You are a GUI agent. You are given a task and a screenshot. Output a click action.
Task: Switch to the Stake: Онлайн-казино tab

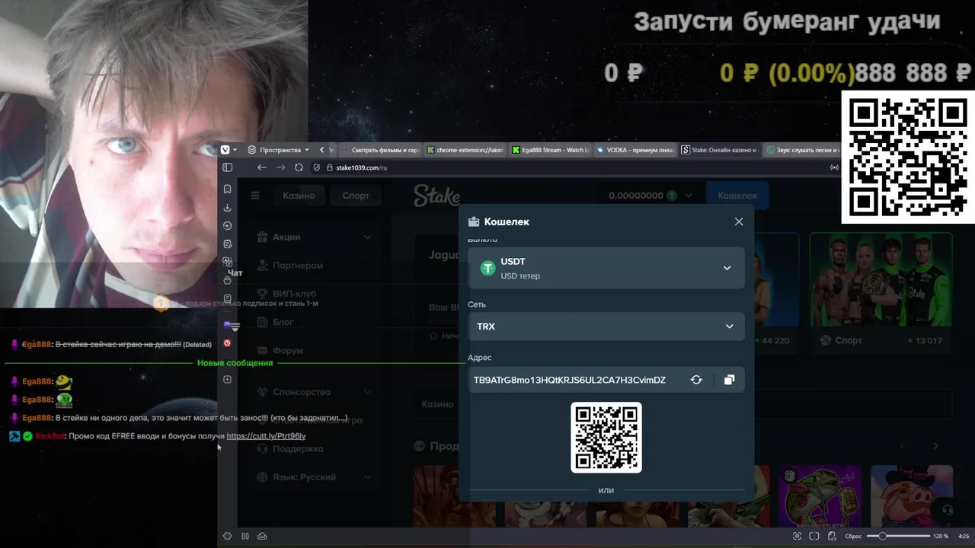click(719, 150)
